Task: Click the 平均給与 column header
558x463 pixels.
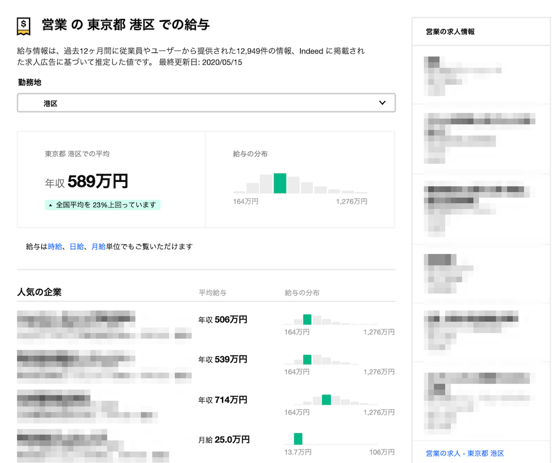Action: pos(213,293)
